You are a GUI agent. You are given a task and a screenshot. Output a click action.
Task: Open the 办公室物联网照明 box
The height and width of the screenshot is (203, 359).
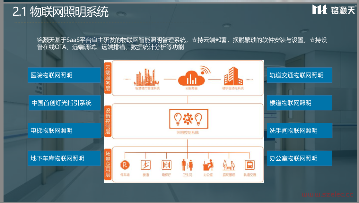pos(299,158)
